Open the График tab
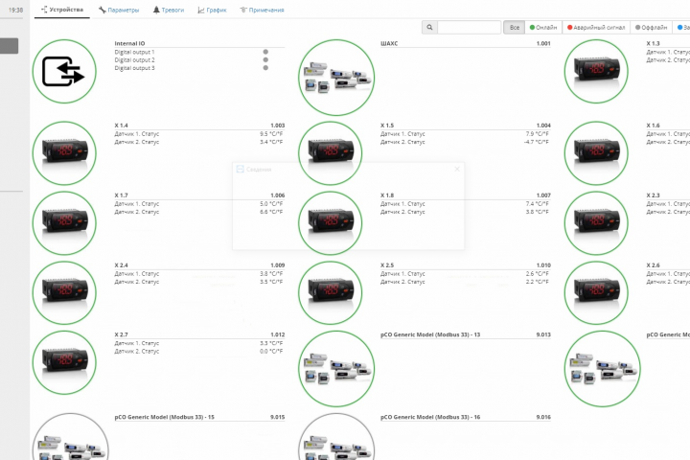This screenshot has height=460, width=690. coord(212,10)
